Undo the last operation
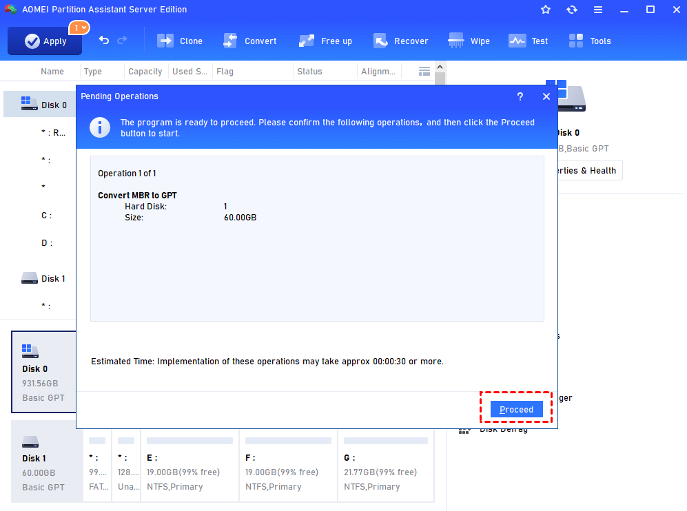This screenshot has height=511, width=687. click(x=104, y=40)
